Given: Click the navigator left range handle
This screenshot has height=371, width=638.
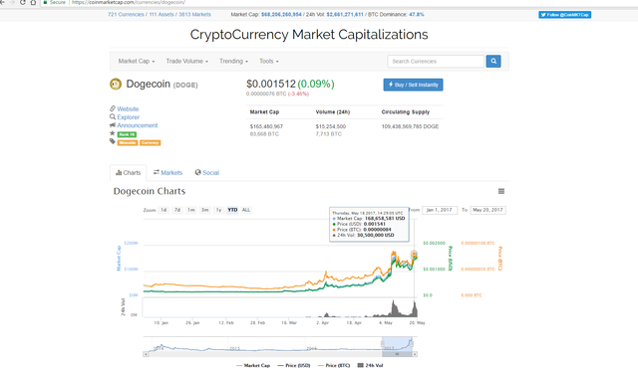Looking at the screenshot, I should 382,344.
